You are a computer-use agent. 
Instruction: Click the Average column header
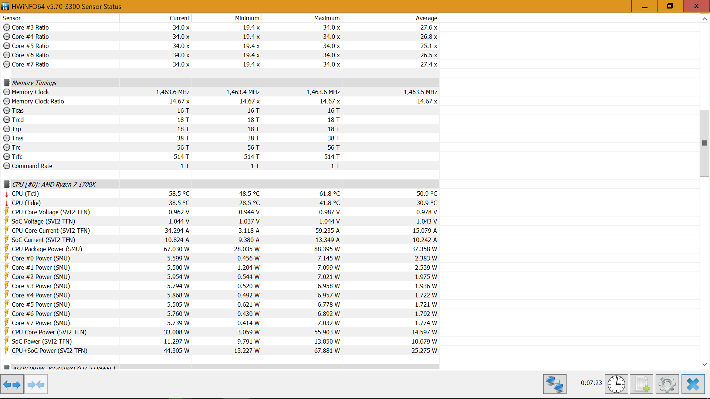coord(426,18)
